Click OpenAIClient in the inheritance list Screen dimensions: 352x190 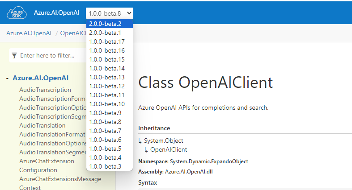pos(169,149)
